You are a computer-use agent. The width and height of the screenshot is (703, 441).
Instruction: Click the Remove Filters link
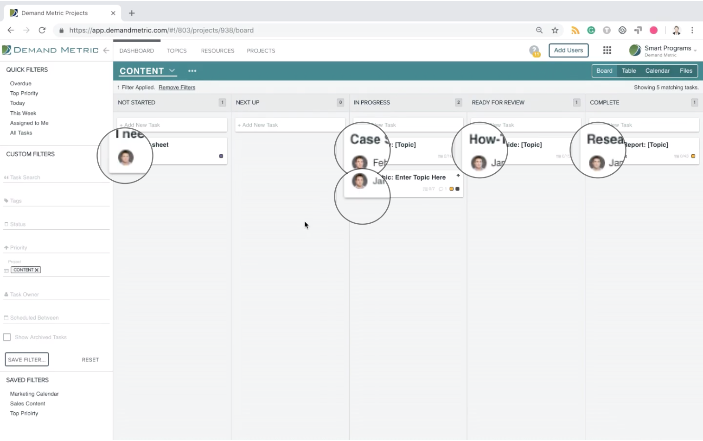(x=177, y=88)
